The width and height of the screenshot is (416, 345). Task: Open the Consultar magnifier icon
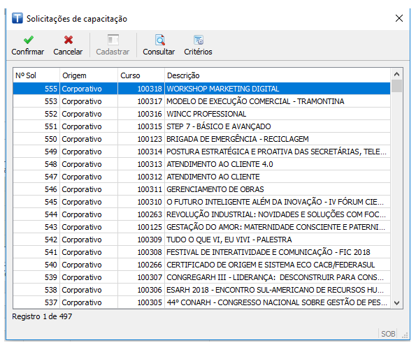(160, 40)
